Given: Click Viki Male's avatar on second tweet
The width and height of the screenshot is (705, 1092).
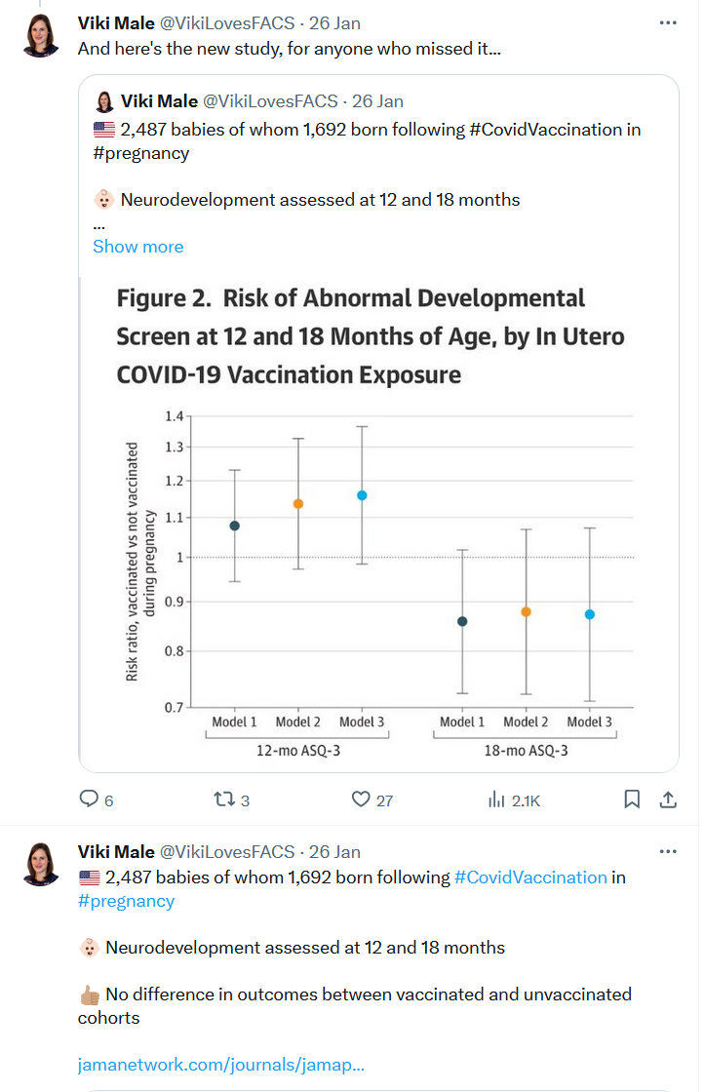Looking at the screenshot, I should click(41, 864).
